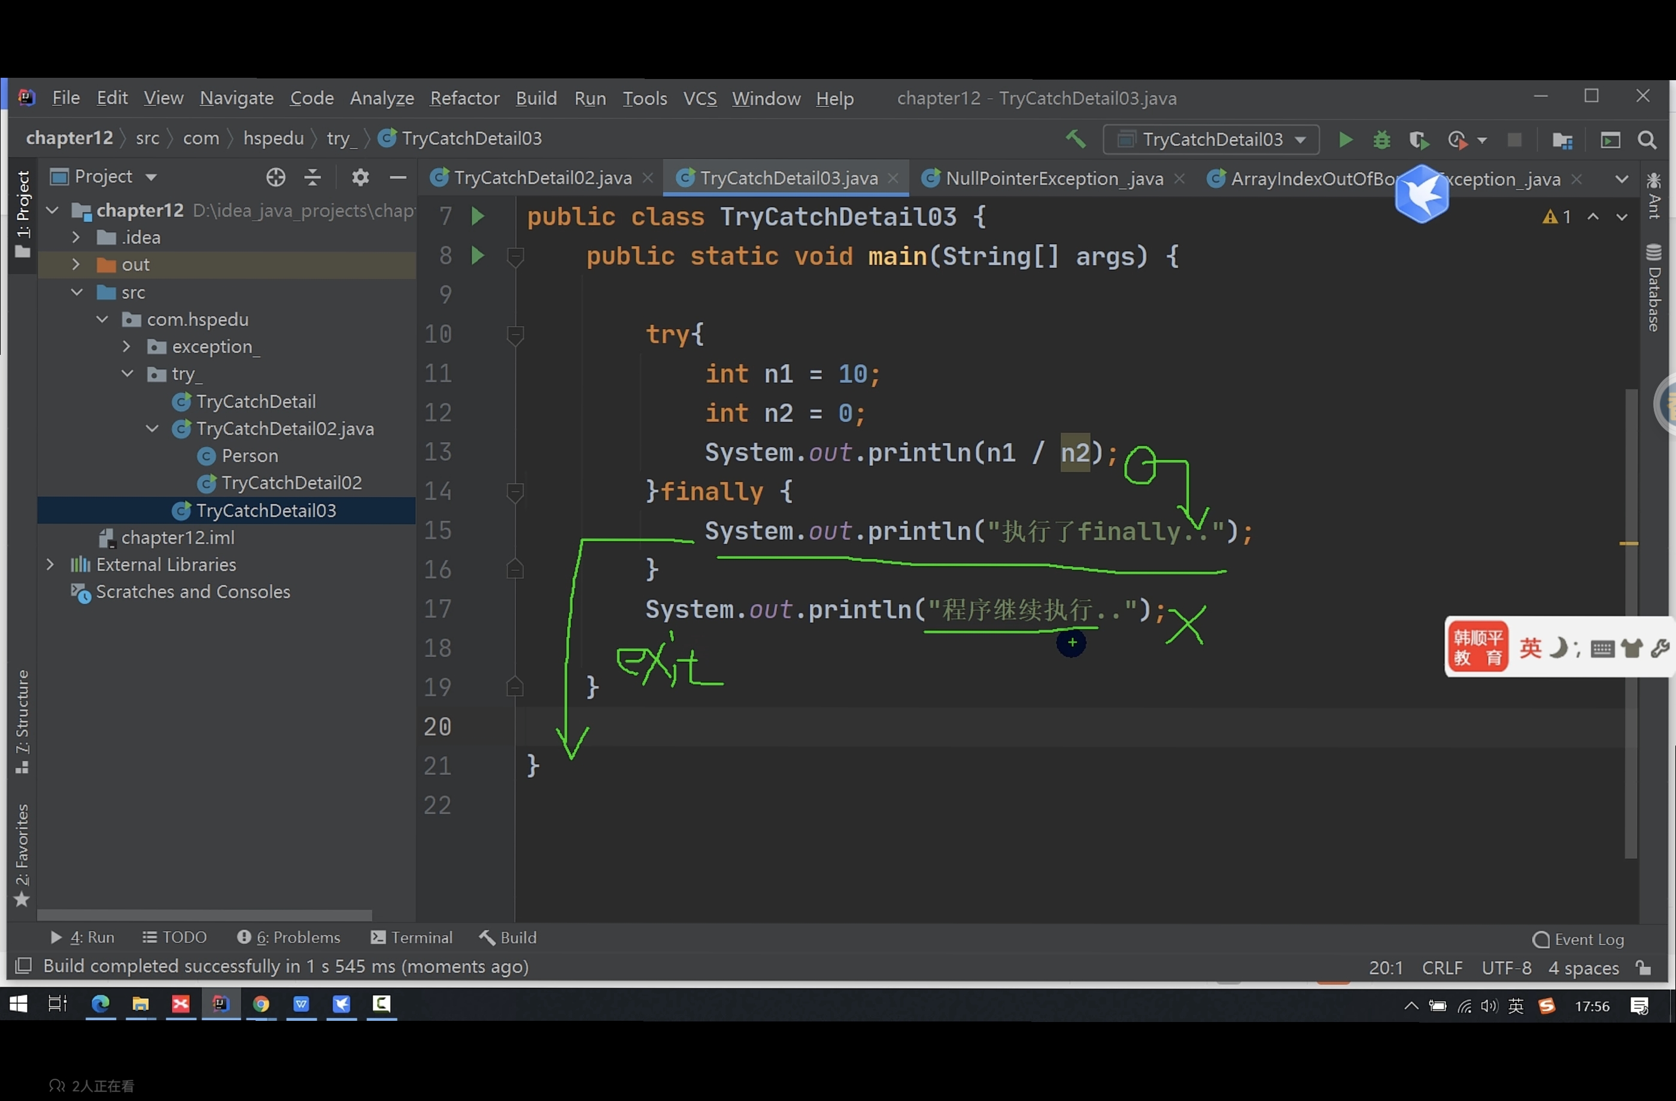This screenshot has width=1676, height=1101.
Task: Expand the out folder in project tree
Action: (x=77, y=264)
